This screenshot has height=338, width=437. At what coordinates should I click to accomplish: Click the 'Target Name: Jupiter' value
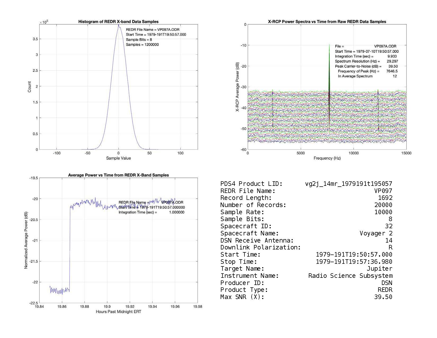tap(379, 269)
